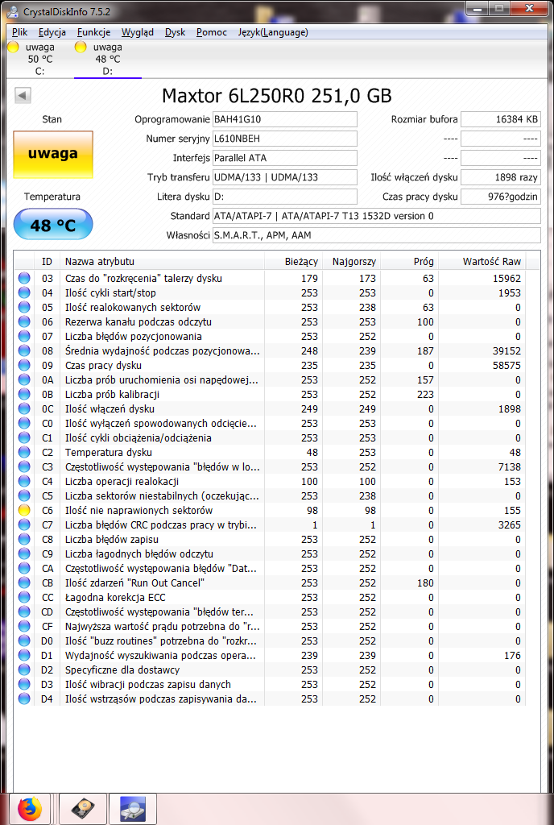Image resolution: width=554 pixels, height=825 pixels.
Task: Select row Łagodna korekcja ECC
Action: pos(270,598)
